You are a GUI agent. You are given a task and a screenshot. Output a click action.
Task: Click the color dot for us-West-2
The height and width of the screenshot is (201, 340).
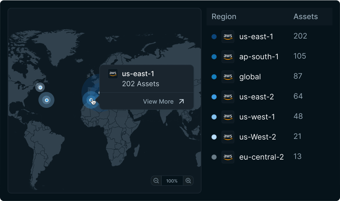pos(214,137)
